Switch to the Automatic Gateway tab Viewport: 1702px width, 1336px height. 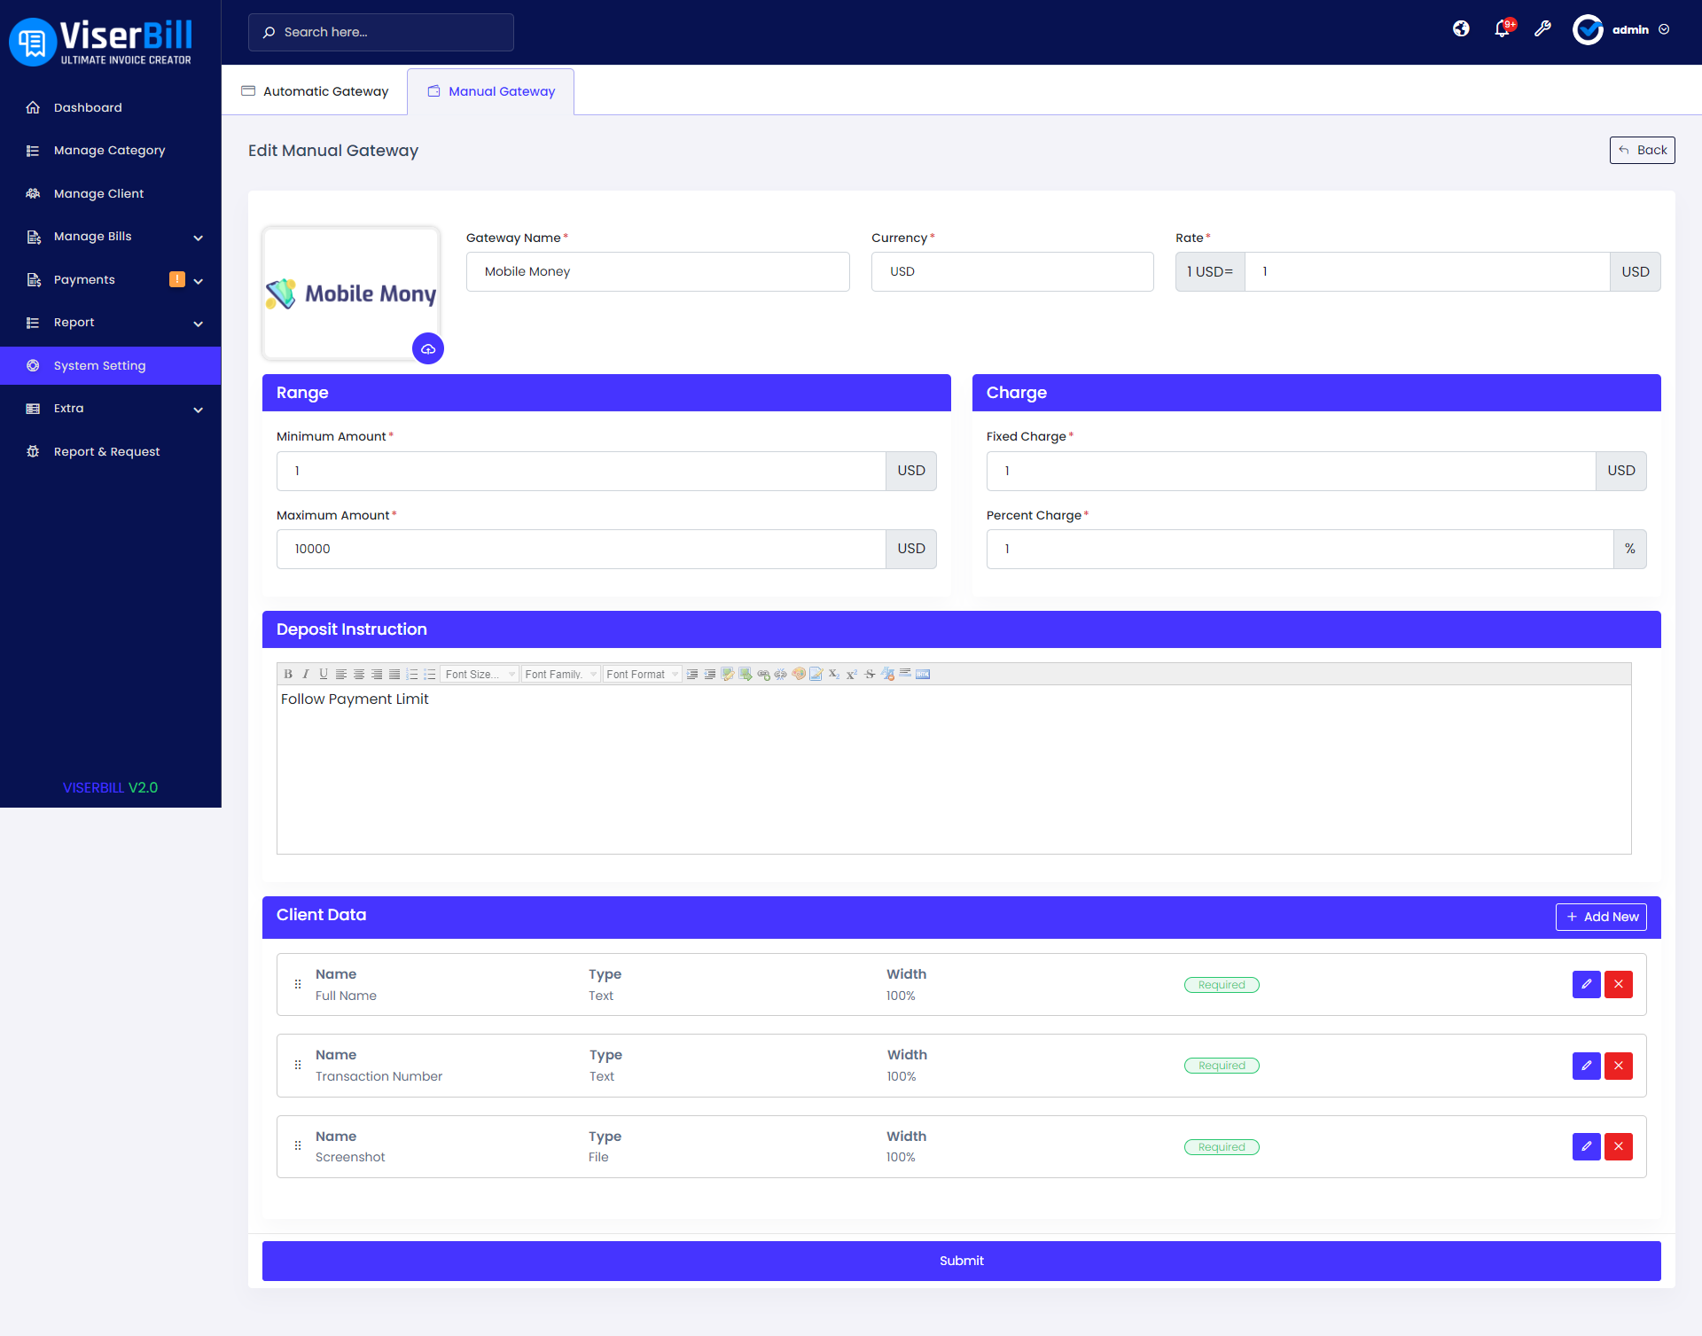click(x=316, y=91)
